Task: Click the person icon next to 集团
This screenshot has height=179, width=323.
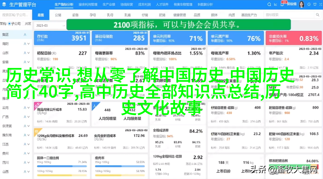Action: point(25,35)
